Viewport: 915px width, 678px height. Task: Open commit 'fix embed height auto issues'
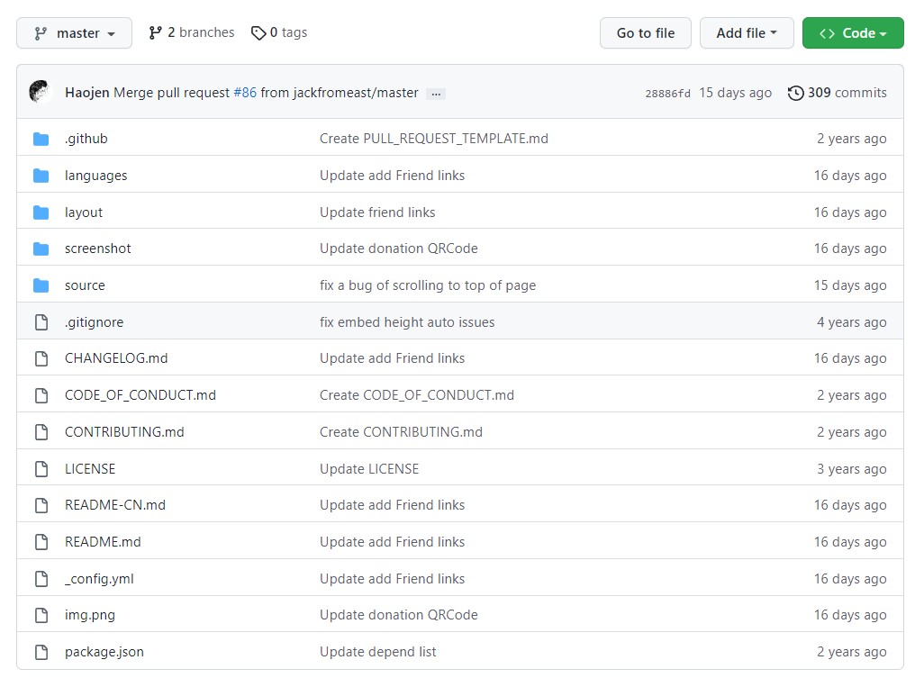407,322
